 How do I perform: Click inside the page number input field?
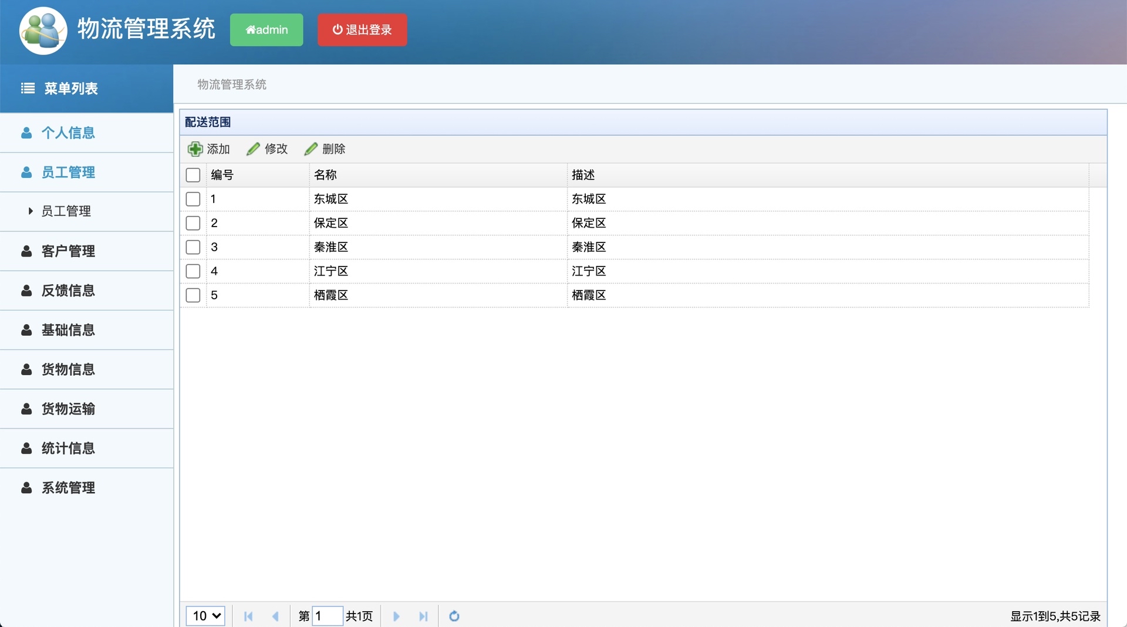[328, 616]
